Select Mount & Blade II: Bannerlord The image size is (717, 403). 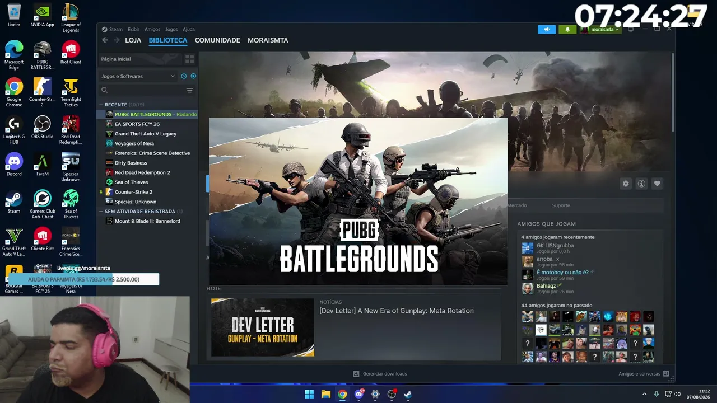click(x=147, y=221)
